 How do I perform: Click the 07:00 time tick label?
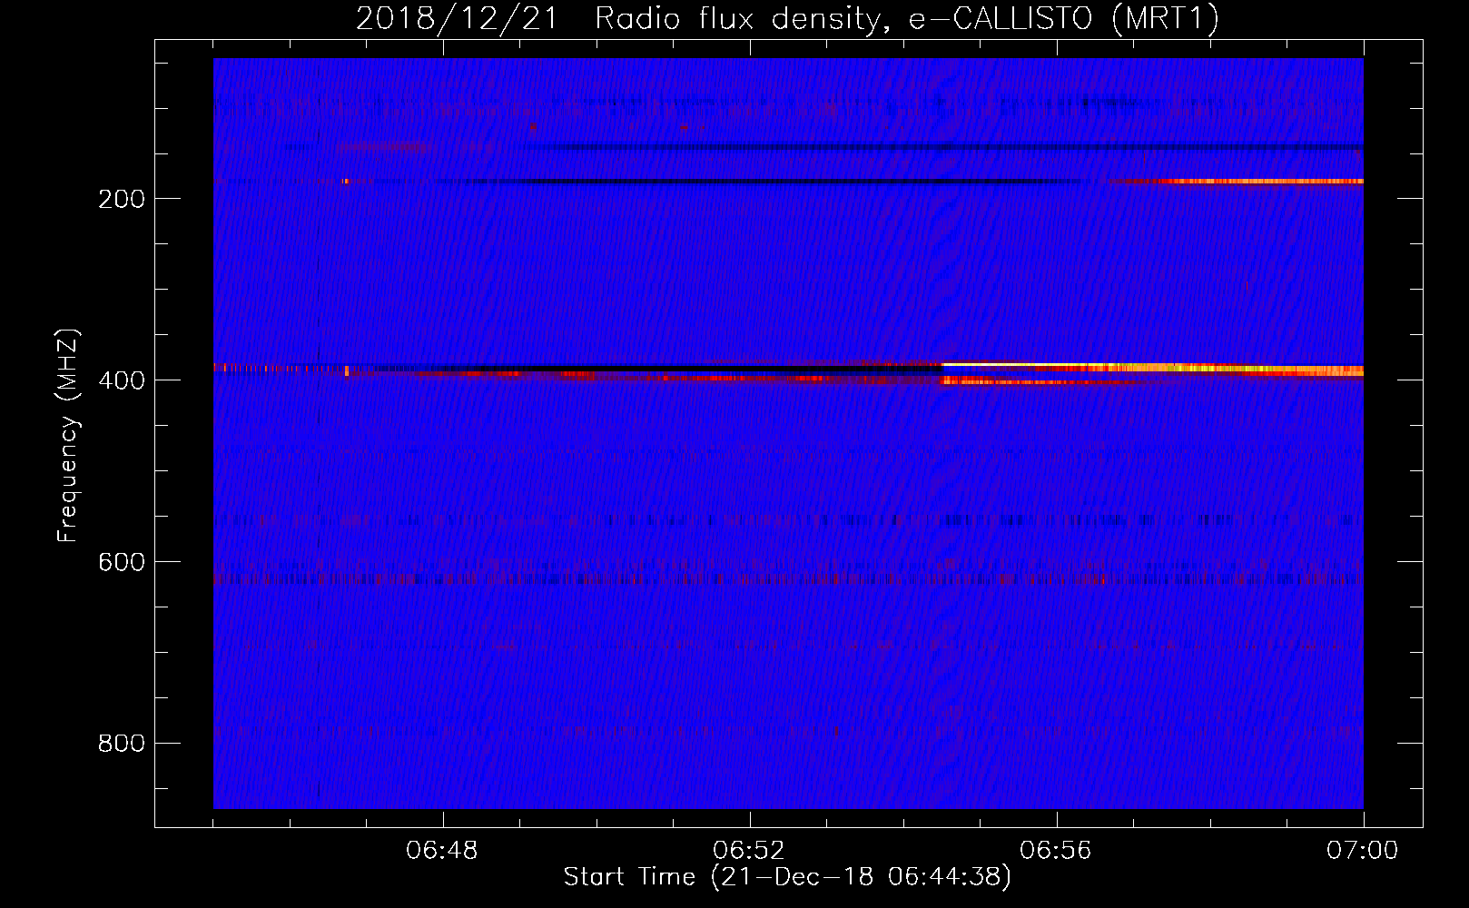point(1363,851)
